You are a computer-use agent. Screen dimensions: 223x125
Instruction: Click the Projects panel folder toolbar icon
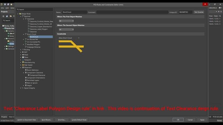click(10, 16)
